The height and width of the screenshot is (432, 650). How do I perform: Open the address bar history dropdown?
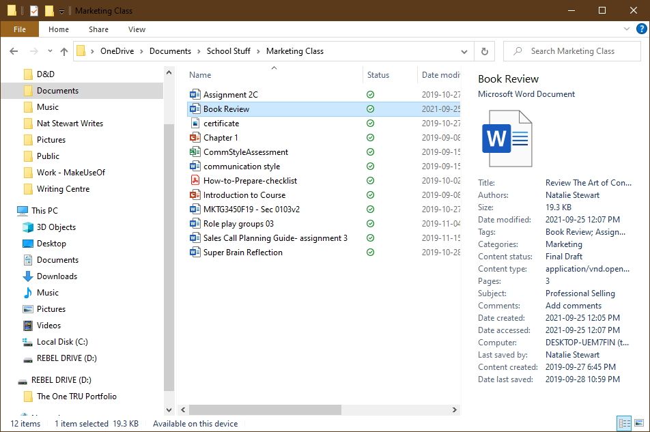(x=464, y=51)
